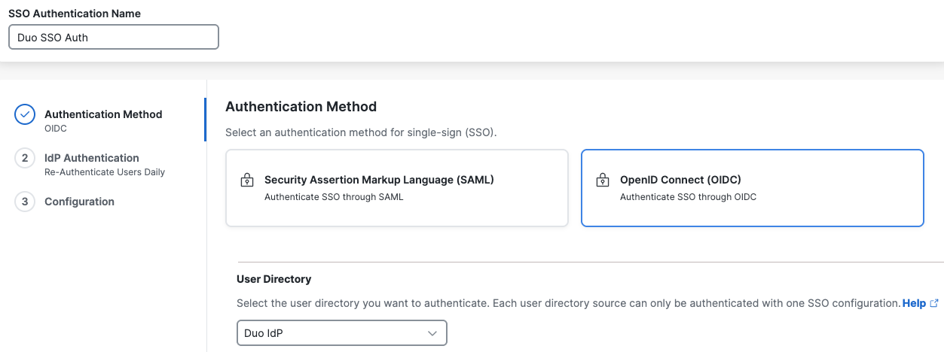
Task: Choose the SAML authentication method card
Action: (397, 188)
